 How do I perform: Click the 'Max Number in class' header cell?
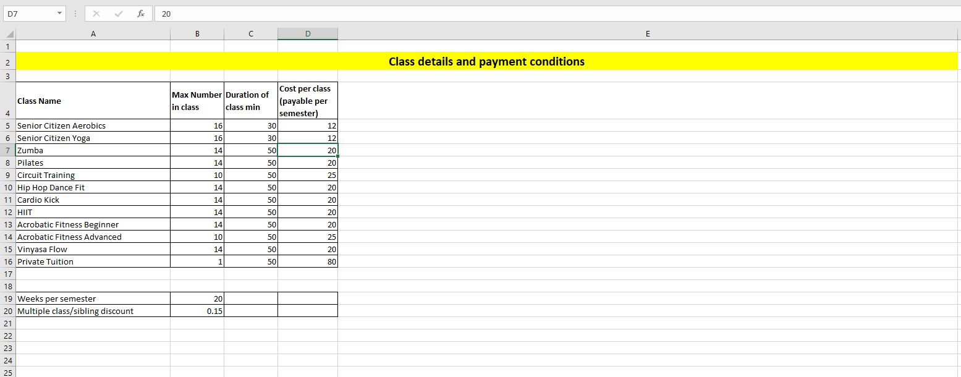197,101
